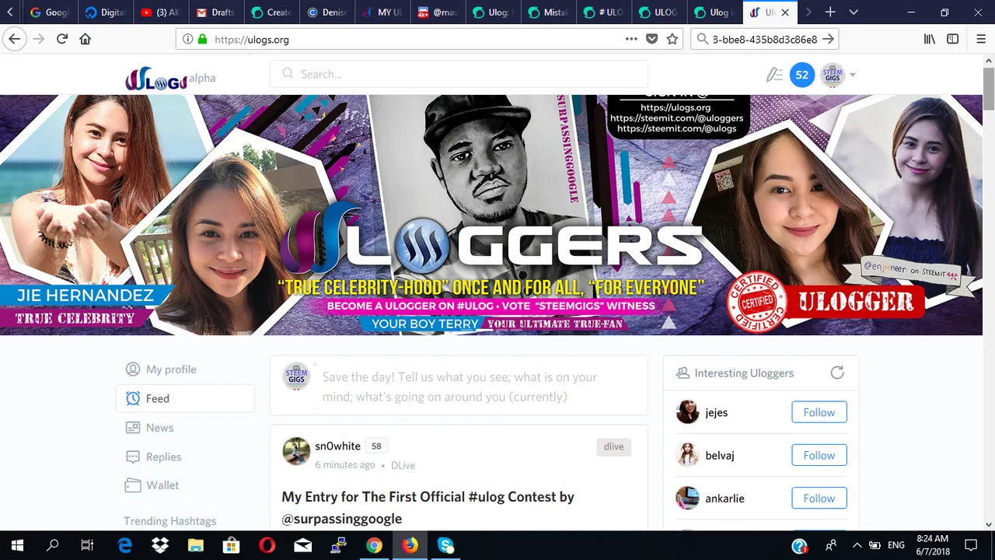
Task: Click the My profile person icon
Action: [x=133, y=369]
